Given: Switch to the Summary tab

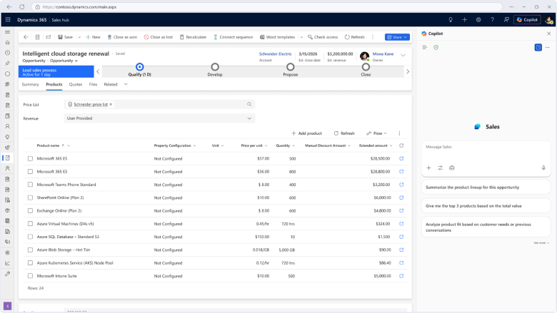Looking at the screenshot, I should (30, 84).
